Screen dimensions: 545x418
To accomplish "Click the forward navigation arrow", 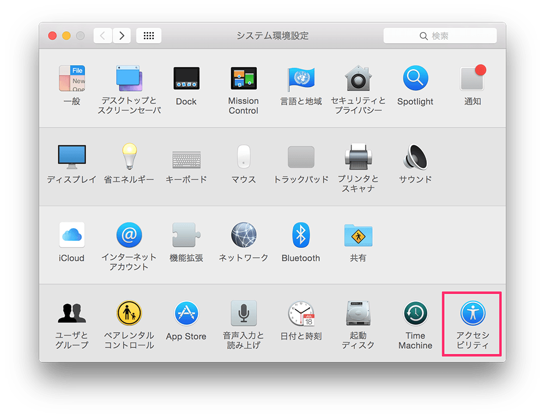I will [122, 35].
